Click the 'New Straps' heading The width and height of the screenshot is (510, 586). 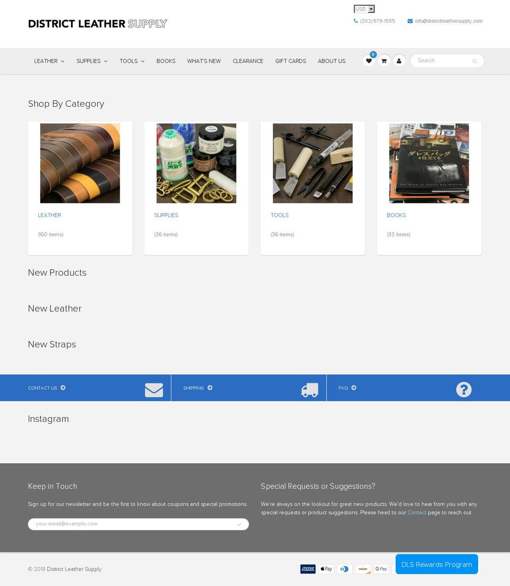point(52,344)
